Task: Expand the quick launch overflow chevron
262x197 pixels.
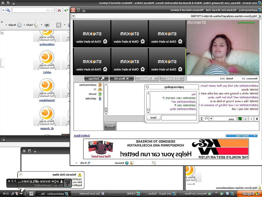Action: 216,193
